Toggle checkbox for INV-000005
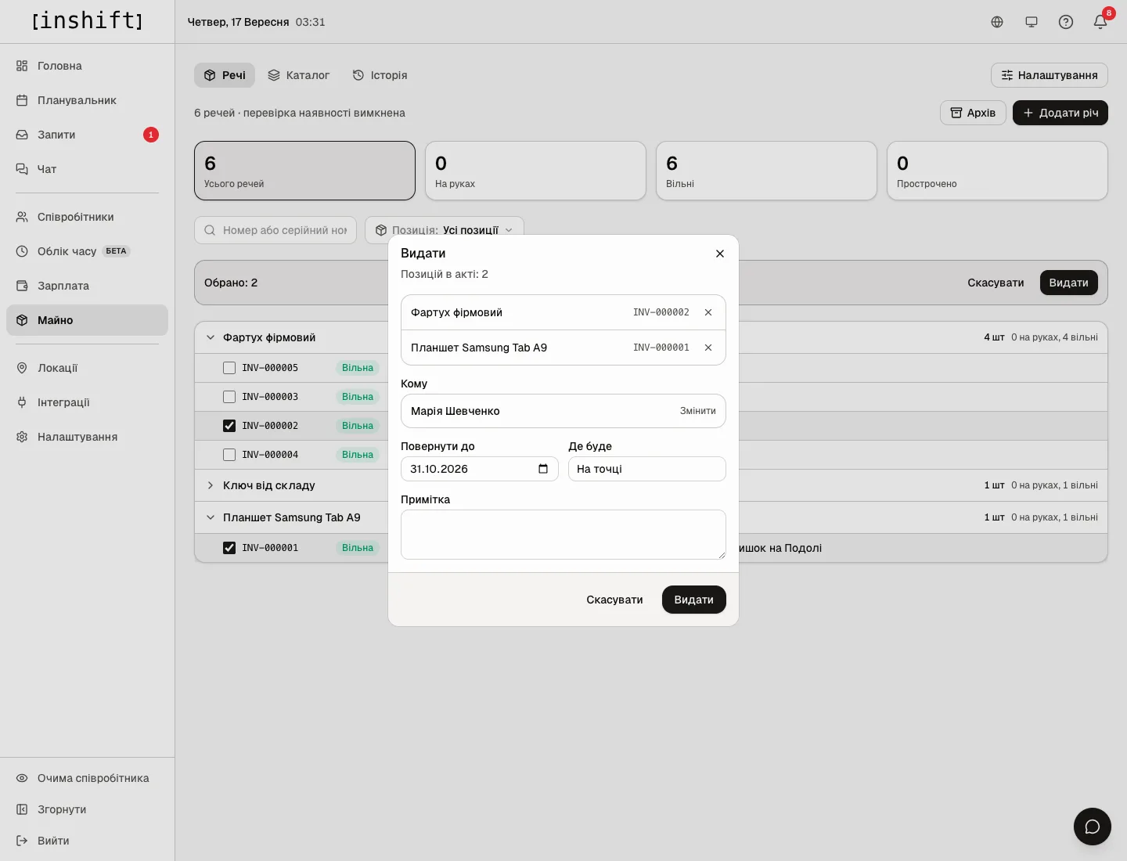The width and height of the screenshot is (1127, 861). (x=229, y=368)
